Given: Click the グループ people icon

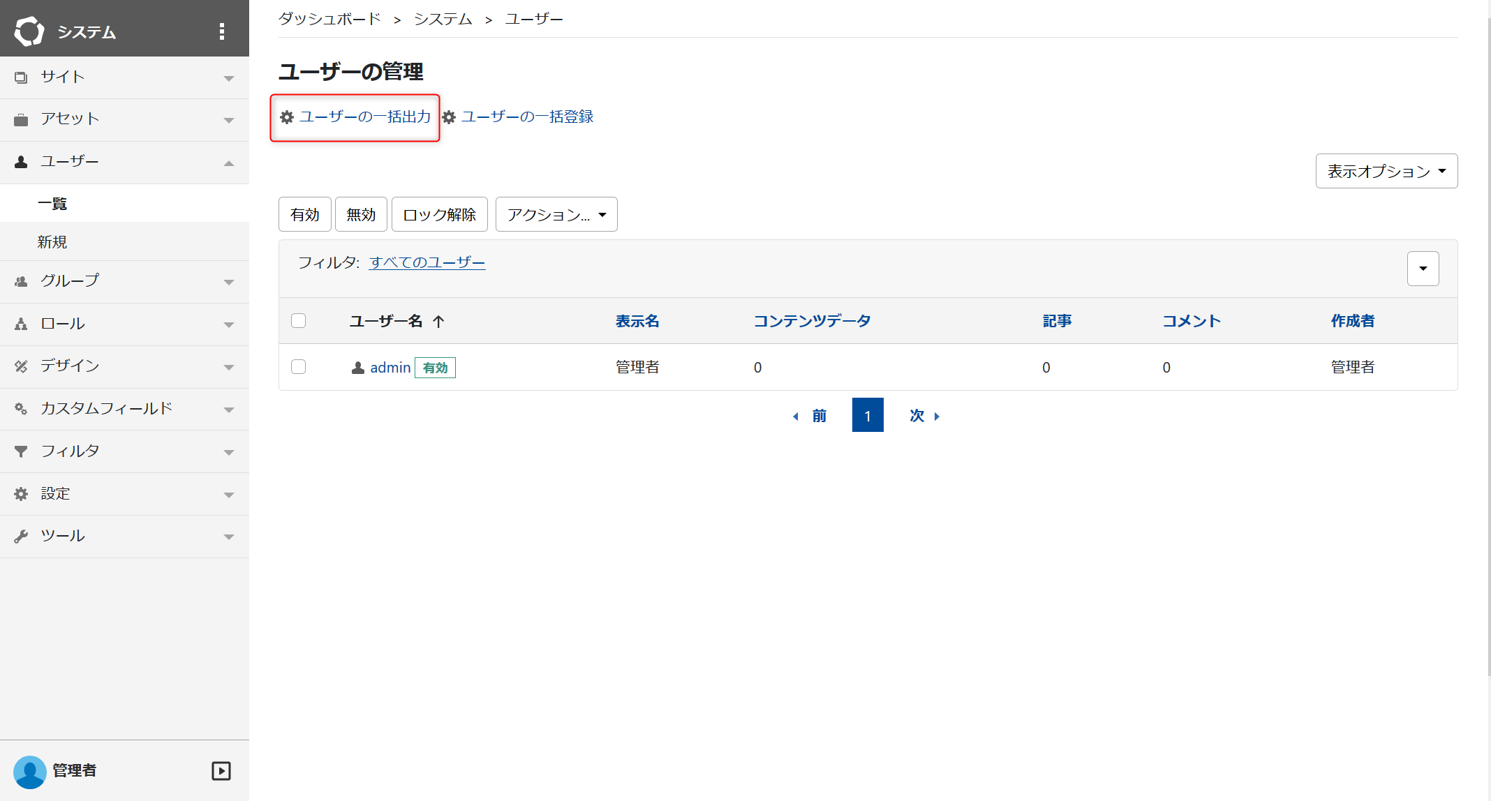Looking at the screenshot, I should (21, 281).
